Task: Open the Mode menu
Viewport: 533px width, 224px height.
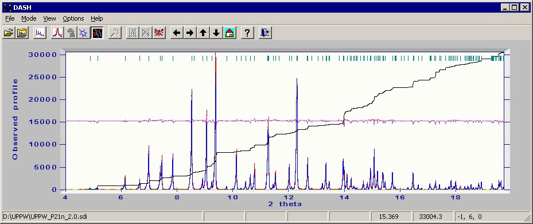Action: click(29, 18)
